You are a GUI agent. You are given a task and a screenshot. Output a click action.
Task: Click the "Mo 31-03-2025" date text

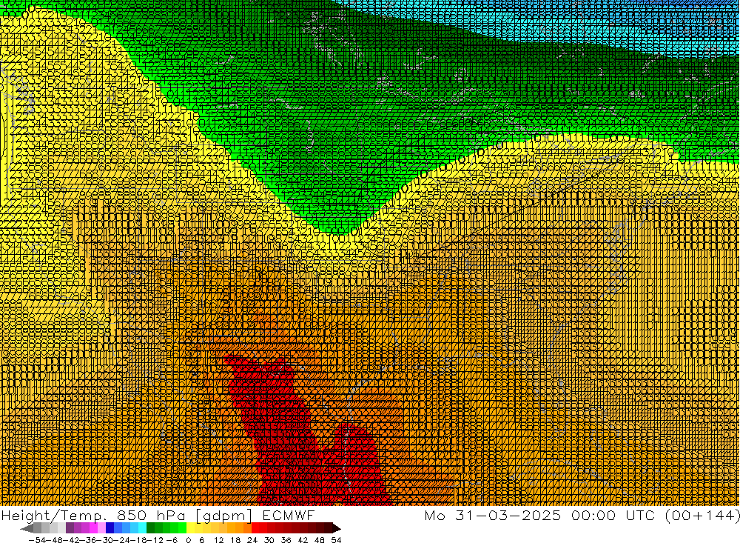493,515
